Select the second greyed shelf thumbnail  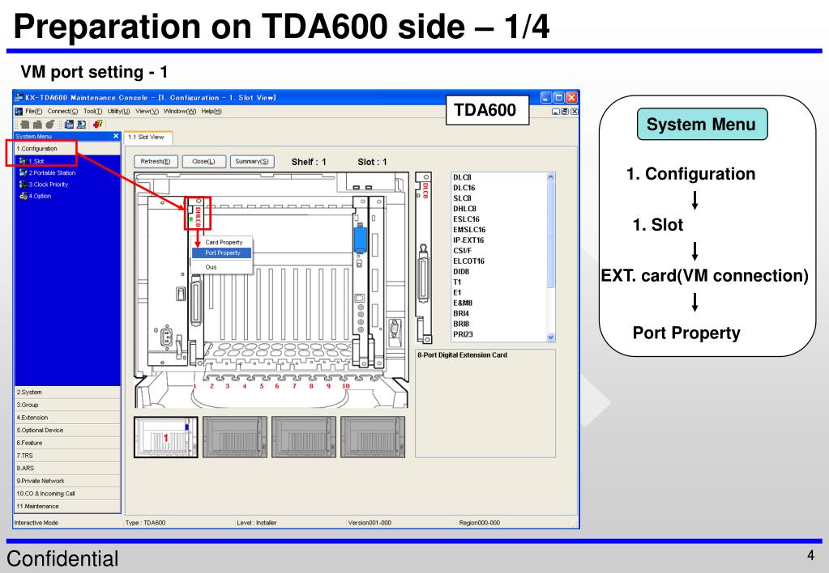tap(235, 437)
